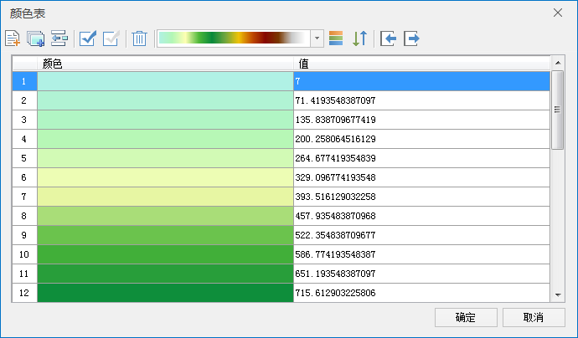
Task: Click the pale yellow swatch in row 6
Action: (x=165, y=177)
